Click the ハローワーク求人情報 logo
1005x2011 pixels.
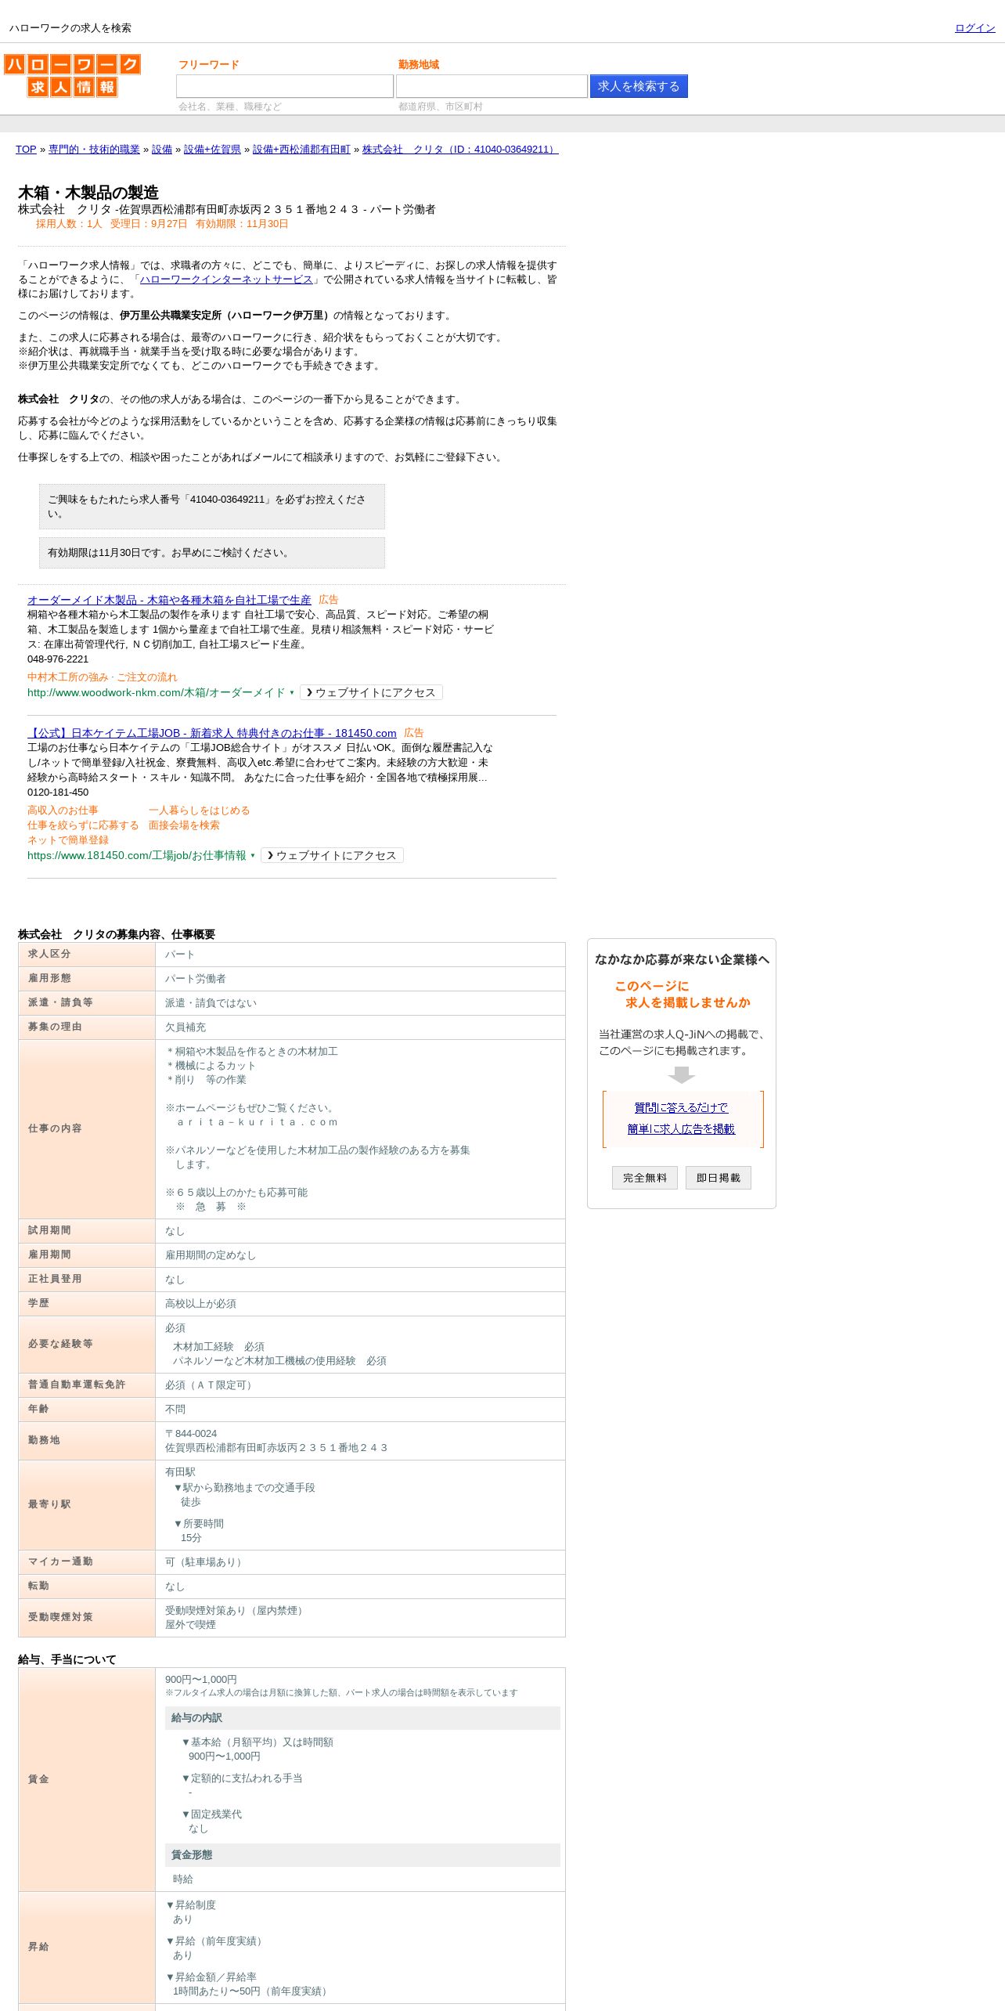72,75
